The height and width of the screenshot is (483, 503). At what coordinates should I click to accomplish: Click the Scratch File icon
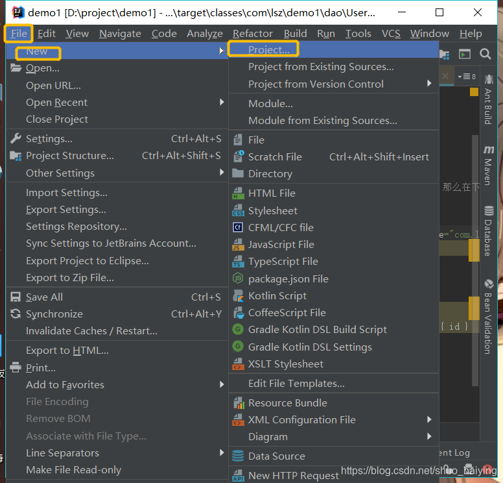[x=239, y=156]
